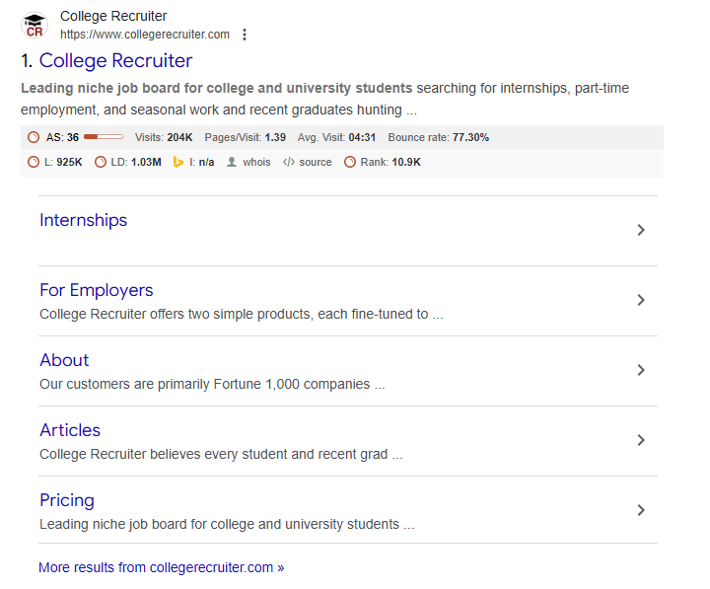Image resolution: width=710 pixels, height=589 pixels.
Task: Open the Pricing sitelink
Action: [67, 500]
